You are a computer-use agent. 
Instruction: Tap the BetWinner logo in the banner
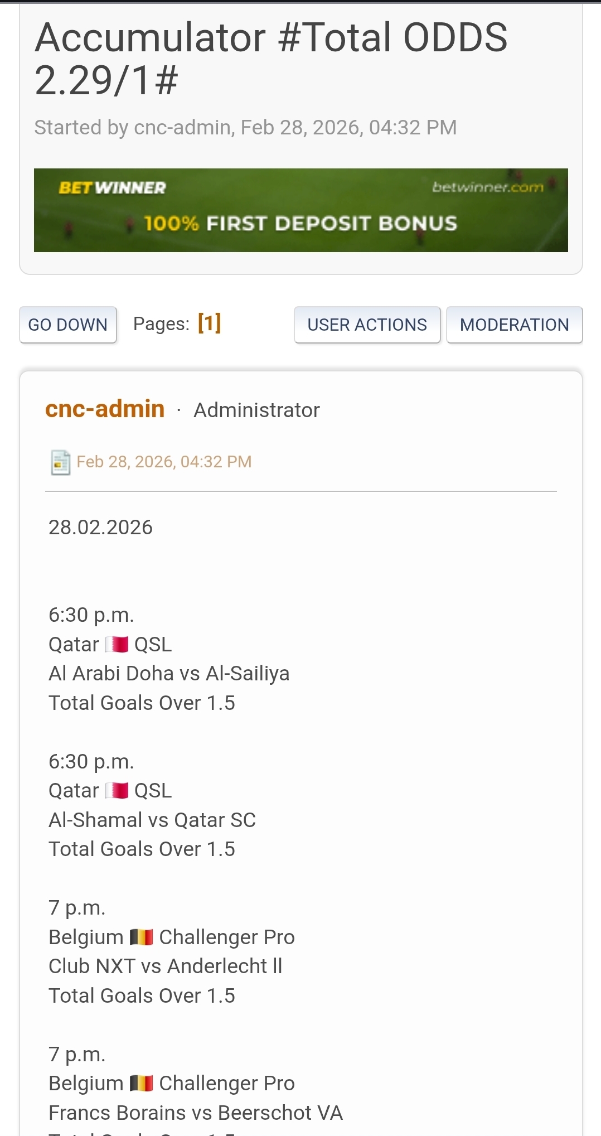112,188
